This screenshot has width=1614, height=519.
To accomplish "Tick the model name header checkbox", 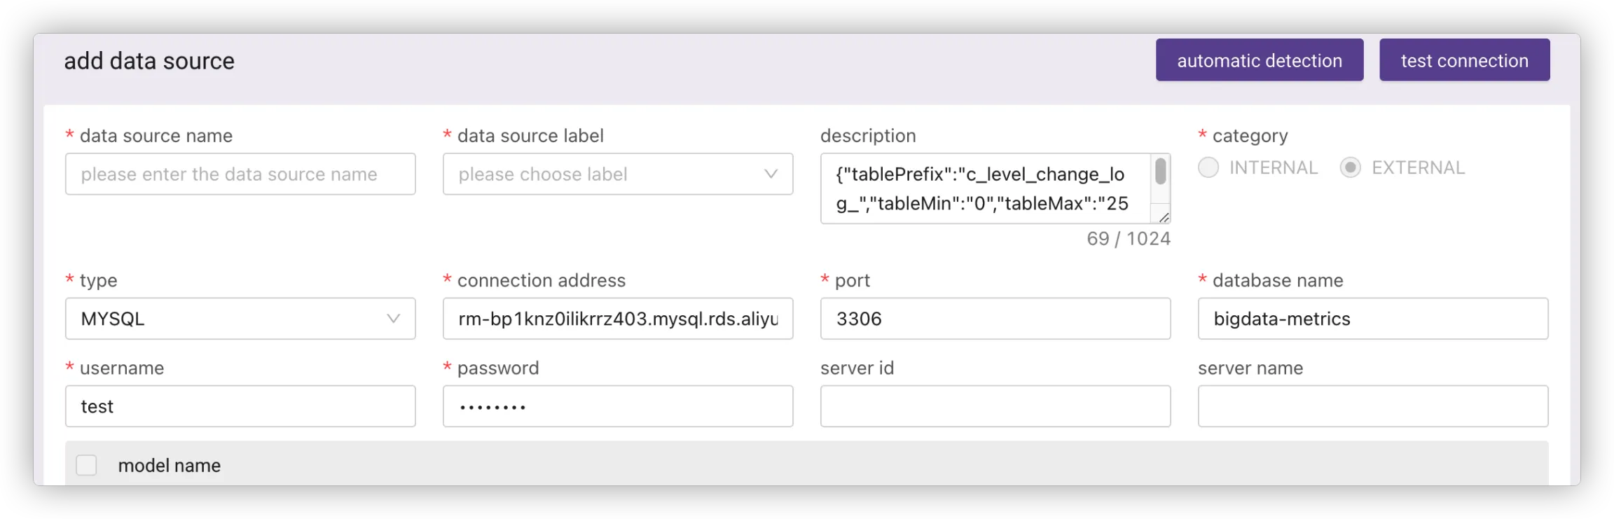I will (86, 465).
